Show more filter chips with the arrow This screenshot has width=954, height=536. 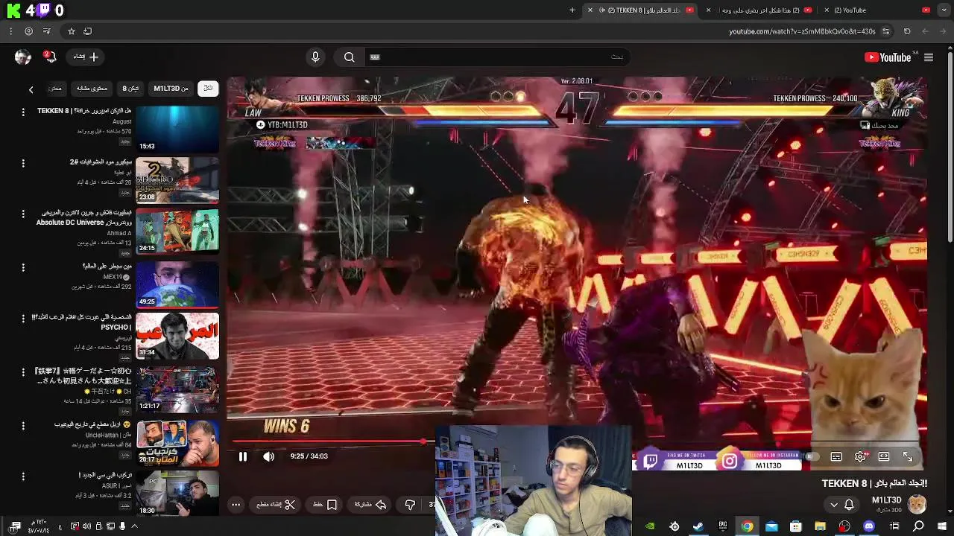coord(31,89)
